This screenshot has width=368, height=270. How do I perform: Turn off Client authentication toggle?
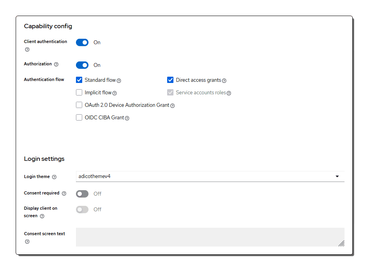[82, 42]
